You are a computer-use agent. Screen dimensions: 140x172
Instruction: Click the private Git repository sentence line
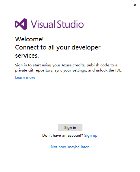[68, 70]
